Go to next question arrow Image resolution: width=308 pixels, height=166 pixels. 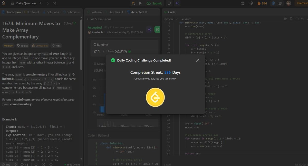[x=48, y=3]
